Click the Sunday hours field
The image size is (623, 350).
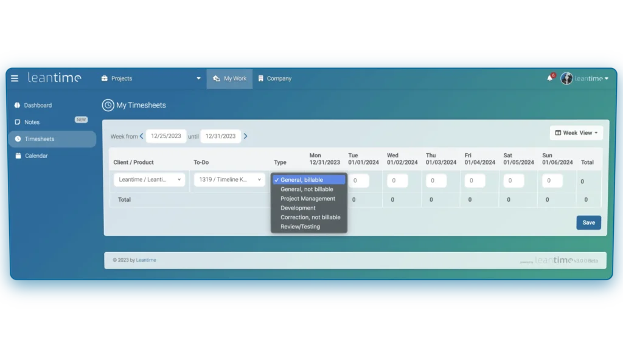pos(552,180)
